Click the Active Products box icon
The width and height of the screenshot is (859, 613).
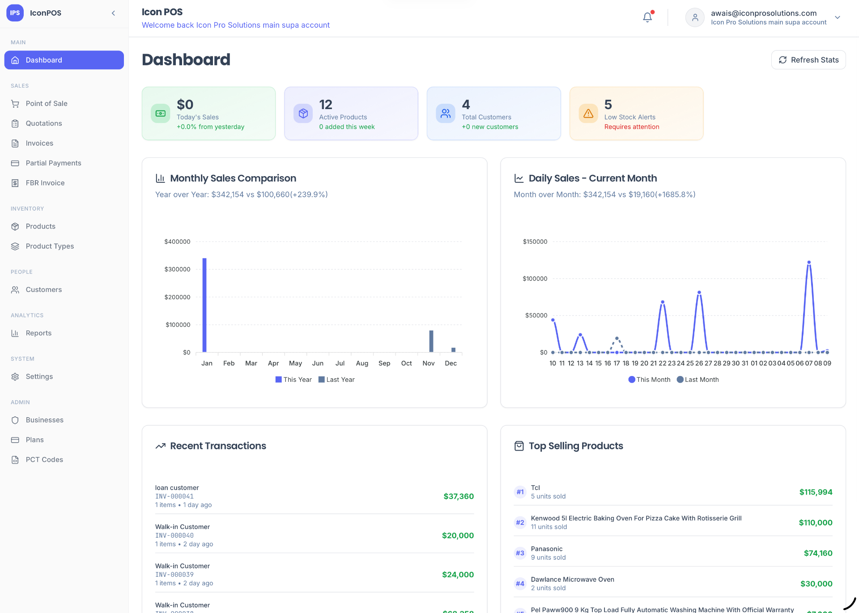303,114
